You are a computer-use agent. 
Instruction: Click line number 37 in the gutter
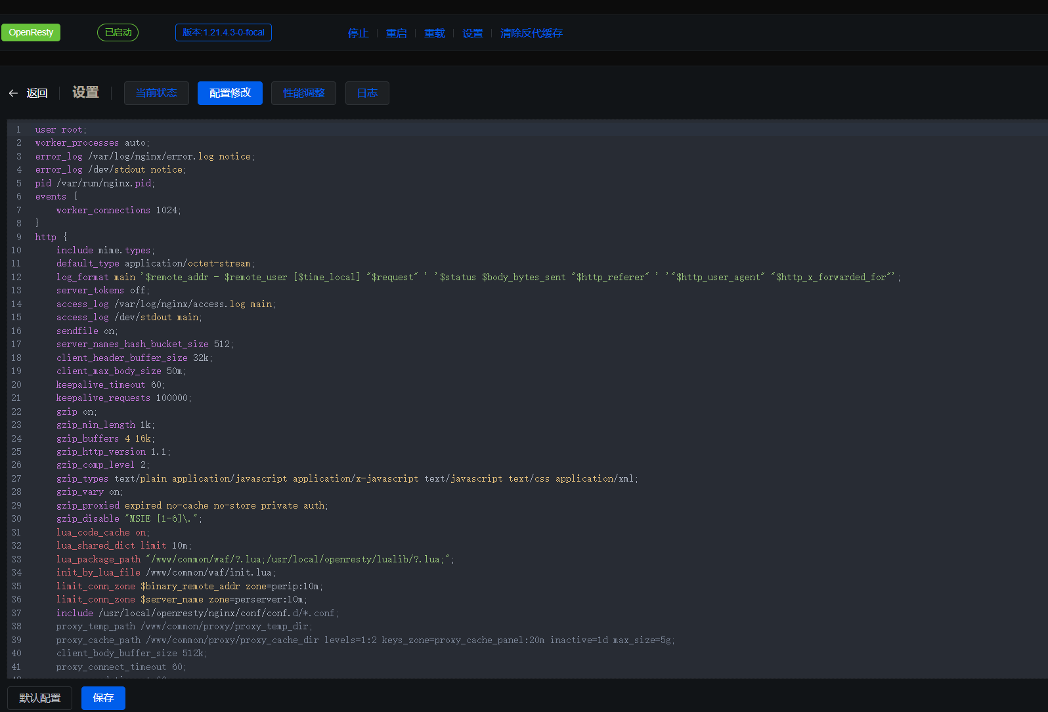(x=16, y=613)
